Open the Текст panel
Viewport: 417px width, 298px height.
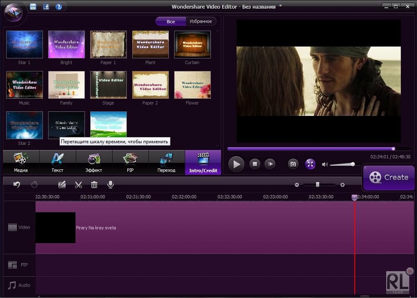[x=57, y=162]
